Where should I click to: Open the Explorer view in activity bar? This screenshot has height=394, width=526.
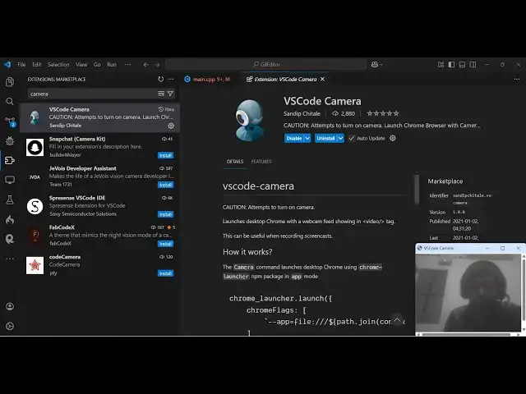[x=10, y=82]
